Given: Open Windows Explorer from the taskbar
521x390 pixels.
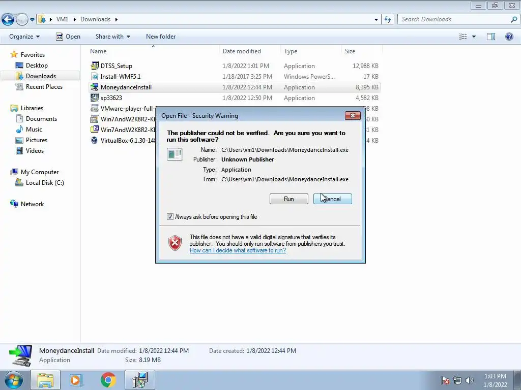Looking at the screenshot, I should point(45,380).
